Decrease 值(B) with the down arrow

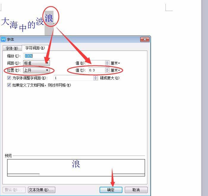click(x=107, y=64)
